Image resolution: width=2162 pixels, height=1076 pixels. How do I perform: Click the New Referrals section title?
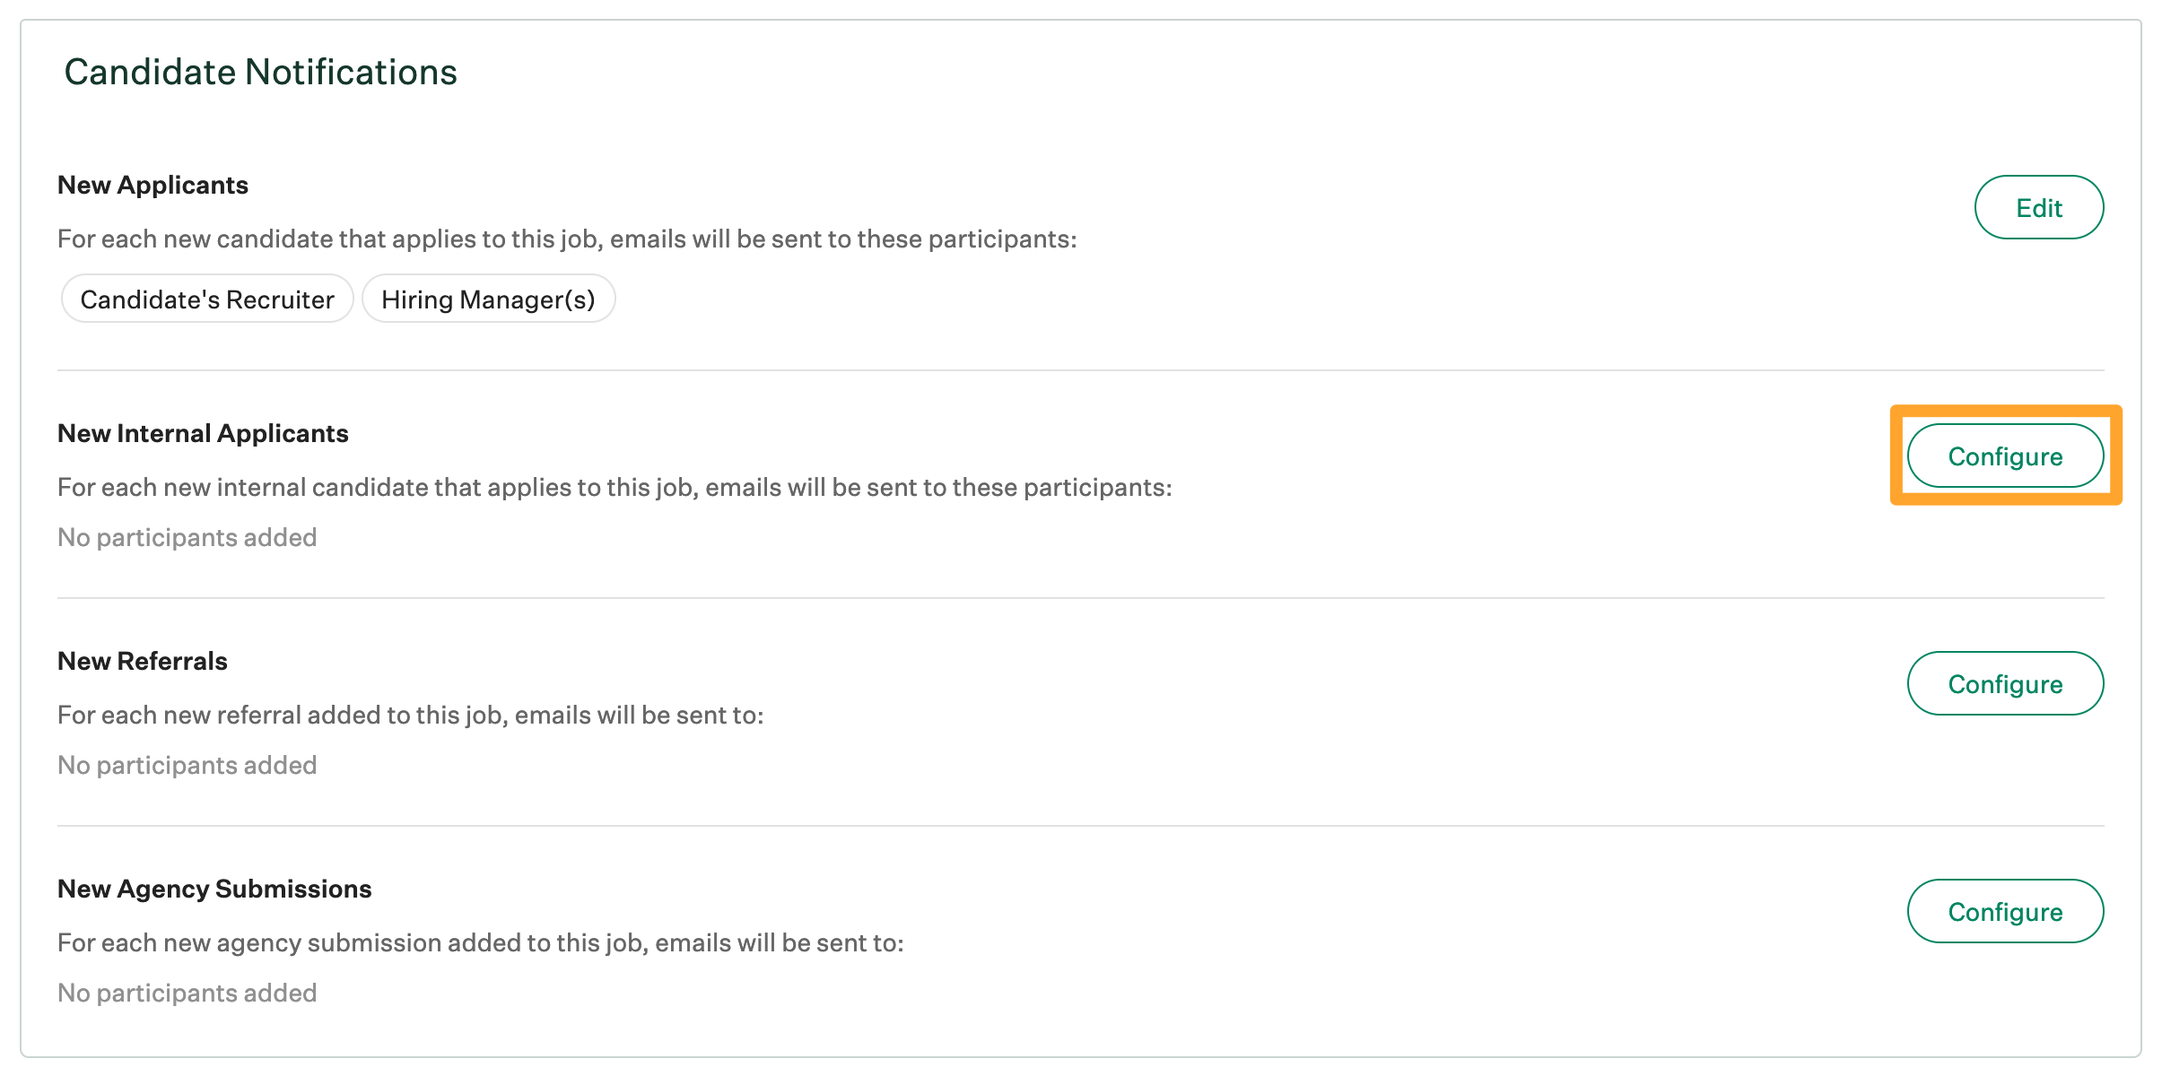(142, 661)
